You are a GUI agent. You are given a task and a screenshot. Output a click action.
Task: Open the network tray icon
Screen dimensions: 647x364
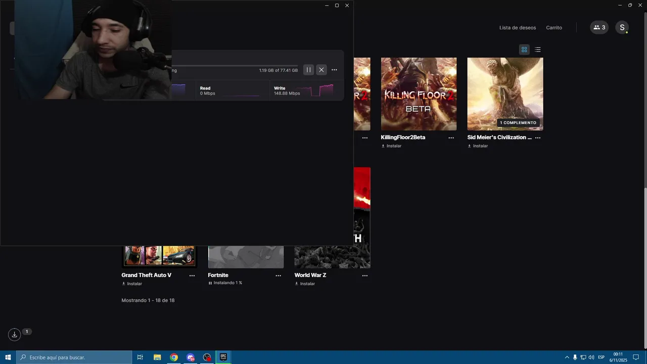pos(583,357)
